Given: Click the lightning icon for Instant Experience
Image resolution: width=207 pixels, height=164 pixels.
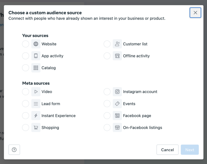Looking at the screenshot, I should (x=36, y=116).
